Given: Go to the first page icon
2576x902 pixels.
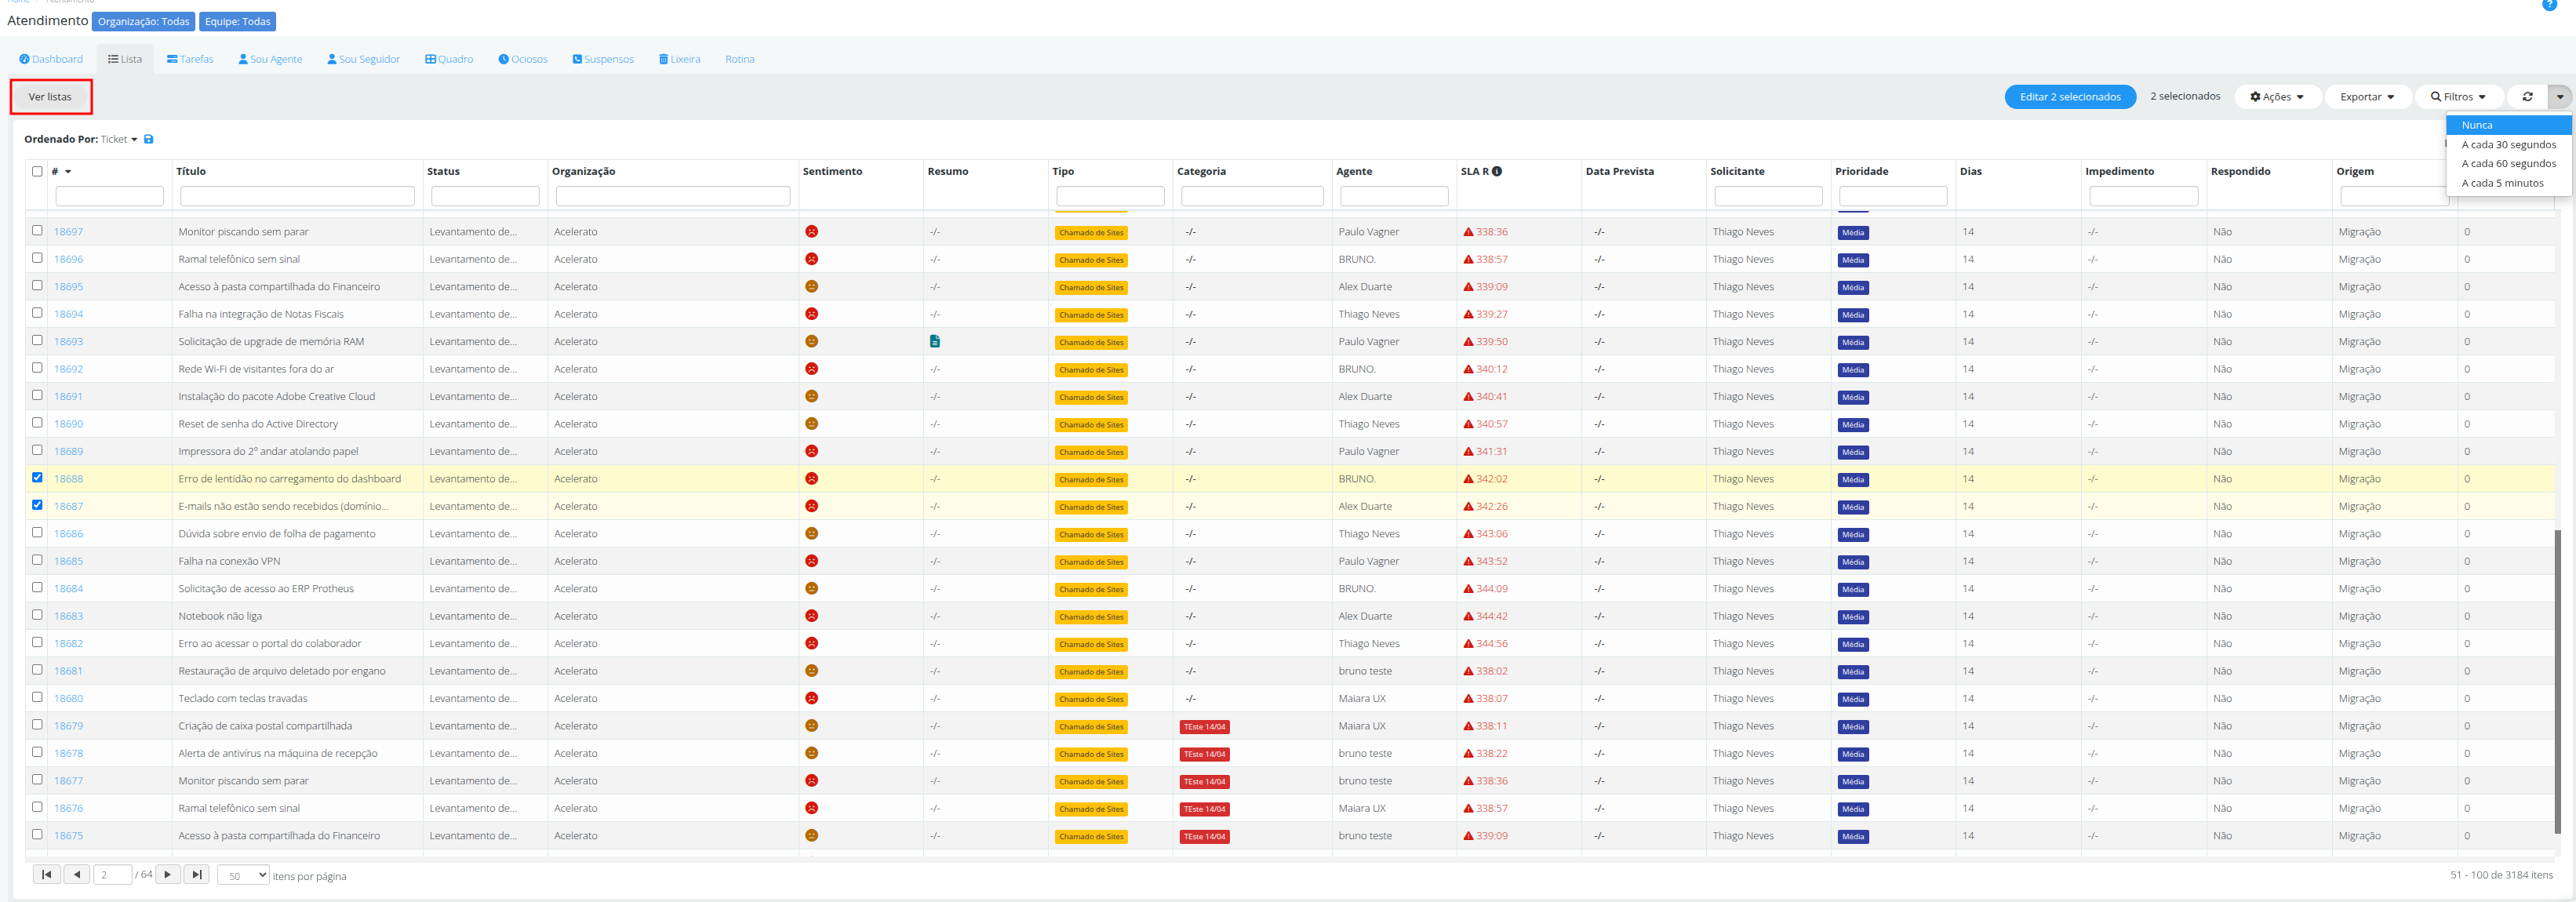Looking at the screenshot, I should pos(46,875).
